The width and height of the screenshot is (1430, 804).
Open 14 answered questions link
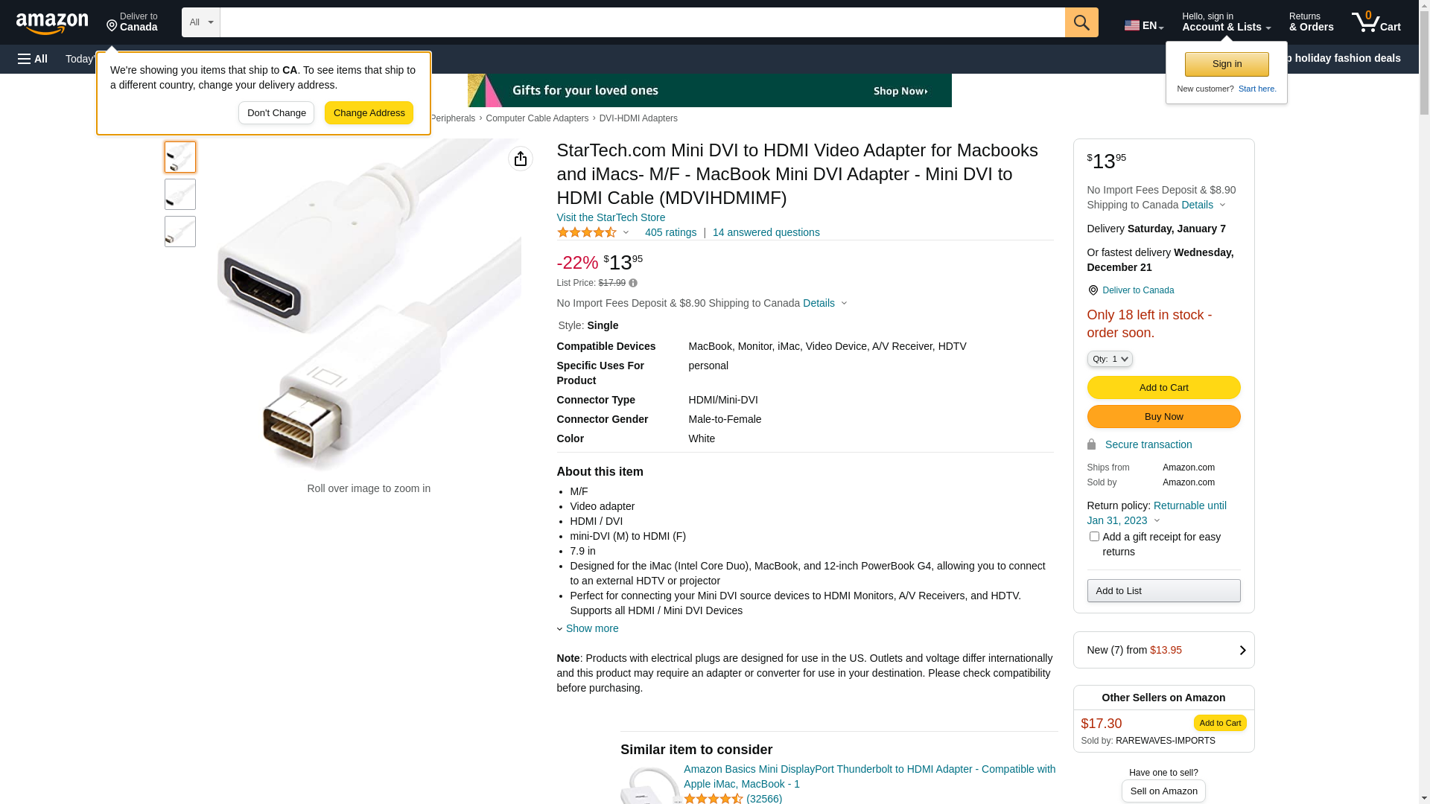[766, 232]
